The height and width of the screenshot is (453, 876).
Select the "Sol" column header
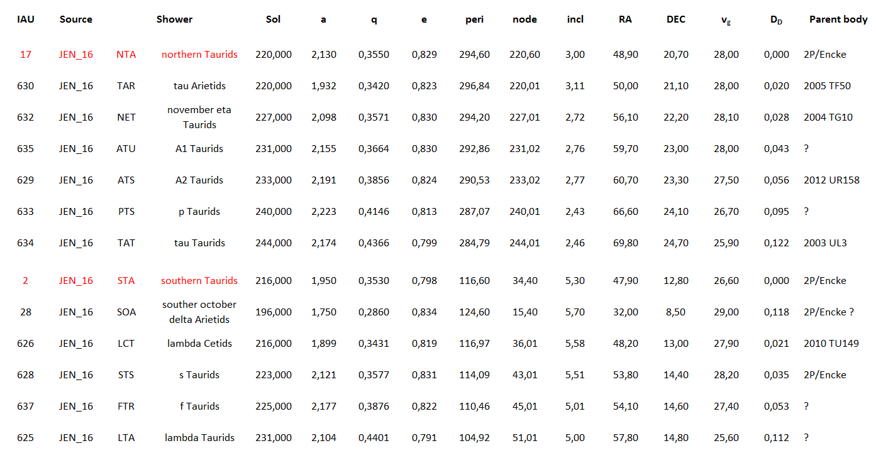pyautogui.click(x=273, y=19)
